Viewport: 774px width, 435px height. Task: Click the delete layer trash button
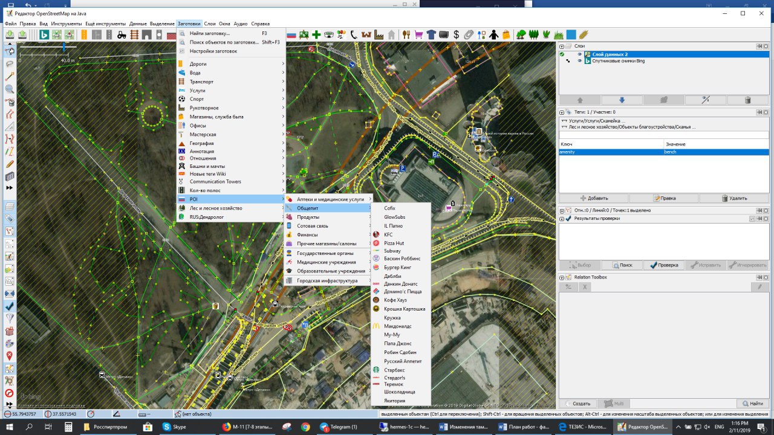coord(747,100)
